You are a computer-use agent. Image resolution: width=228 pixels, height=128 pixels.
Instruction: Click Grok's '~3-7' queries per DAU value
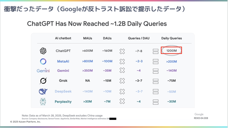click(139, 81)
